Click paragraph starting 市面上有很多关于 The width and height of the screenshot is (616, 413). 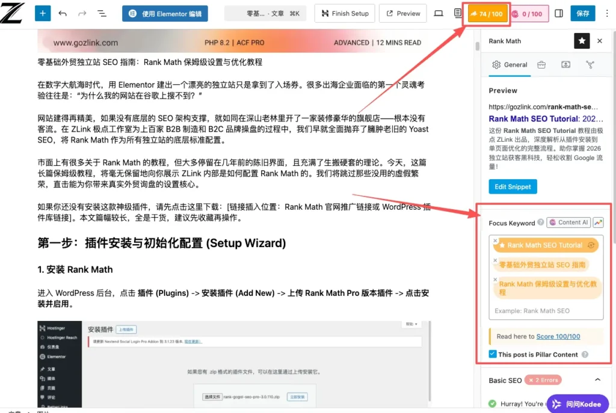pyautogui.click(x=232, y=173)
